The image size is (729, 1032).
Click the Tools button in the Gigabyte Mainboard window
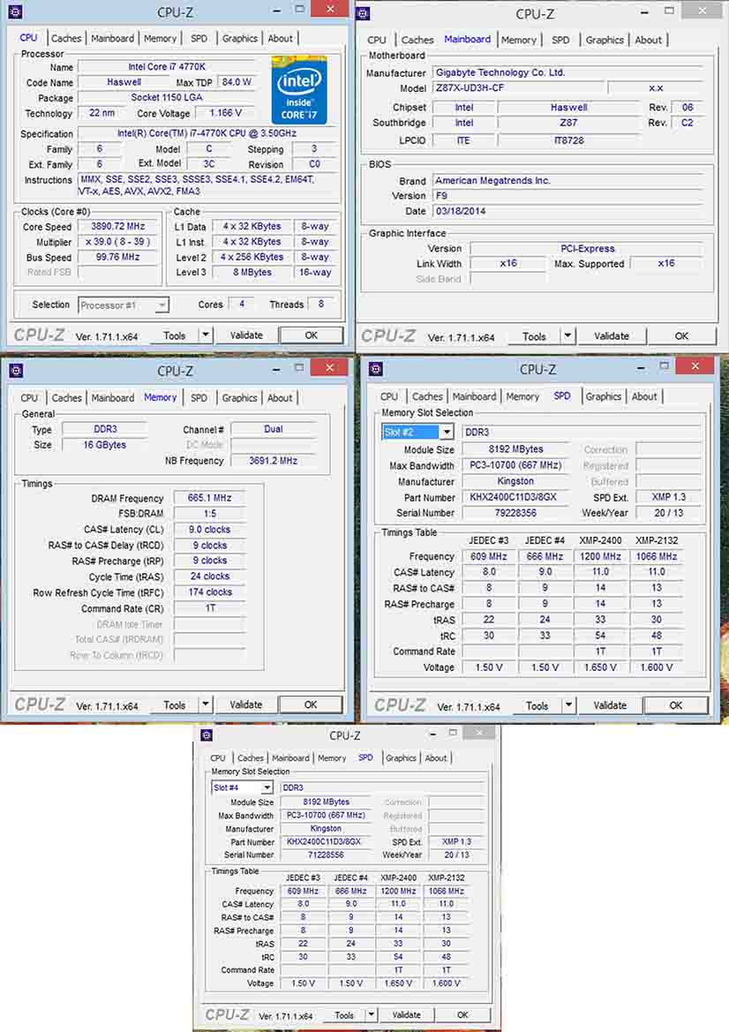(534, 336)
